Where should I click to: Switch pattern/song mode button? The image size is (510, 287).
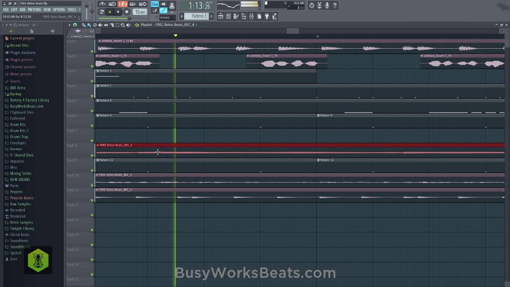point(101,12)
